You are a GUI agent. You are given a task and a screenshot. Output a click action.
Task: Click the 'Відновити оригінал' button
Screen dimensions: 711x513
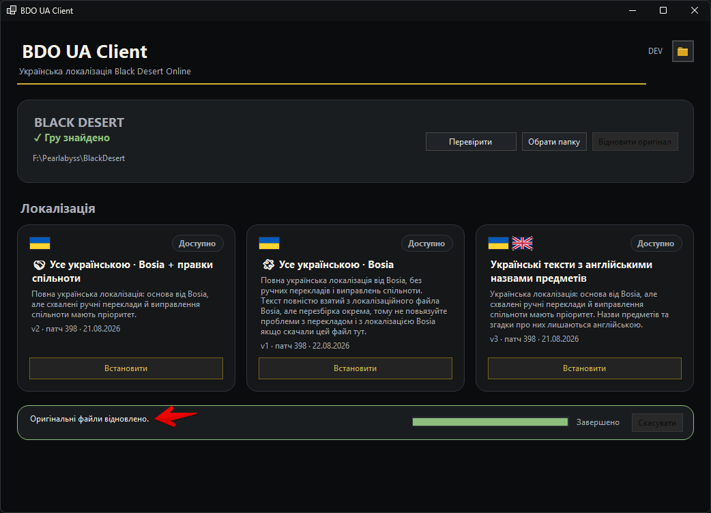[635, 142]
